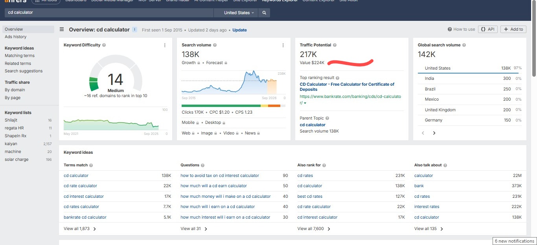Click the Add to button
537x245 pixels.
coord(513,29)
